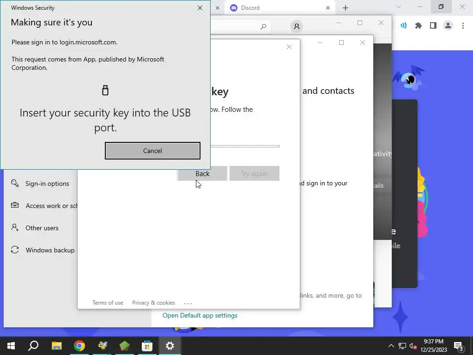Open Privacy & cookies link

click(153, 303)
